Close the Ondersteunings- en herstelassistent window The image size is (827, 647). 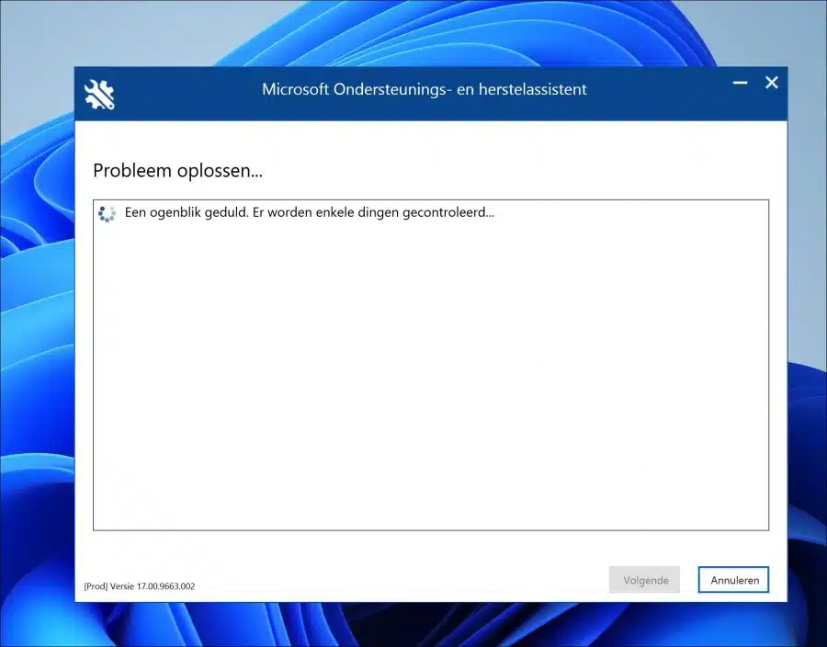pos(772,83)
